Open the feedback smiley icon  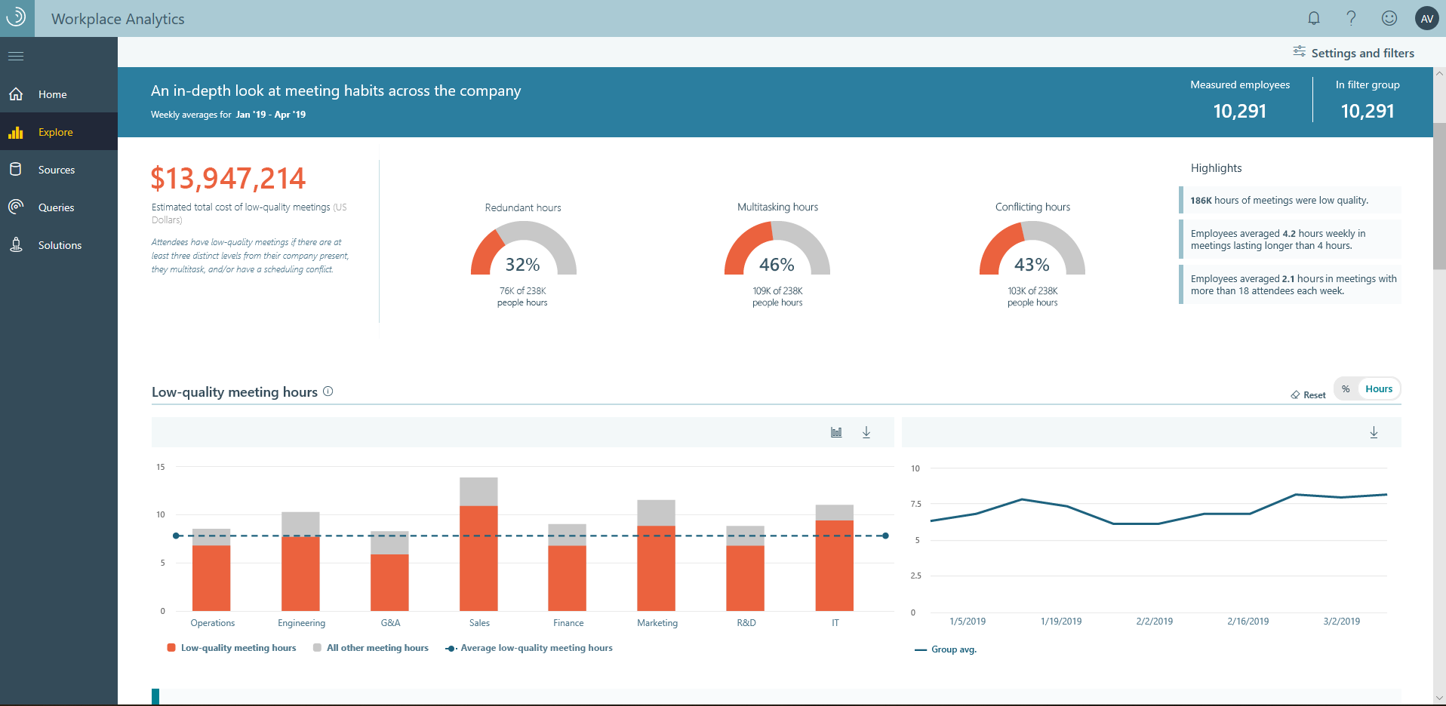point(1389,18)
